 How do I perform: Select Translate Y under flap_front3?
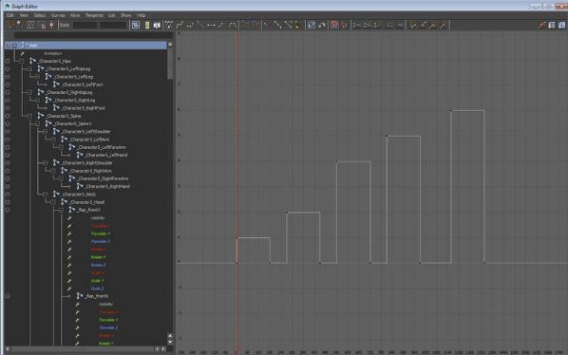tap(101, 234)
